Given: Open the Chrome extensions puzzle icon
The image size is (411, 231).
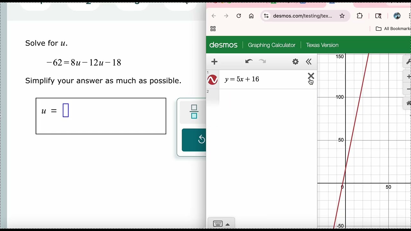Looking at the screenshot, I should tap(360, 16).
